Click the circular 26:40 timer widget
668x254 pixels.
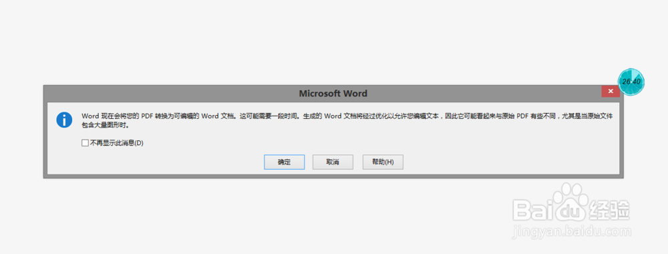[x=631, y=82]
